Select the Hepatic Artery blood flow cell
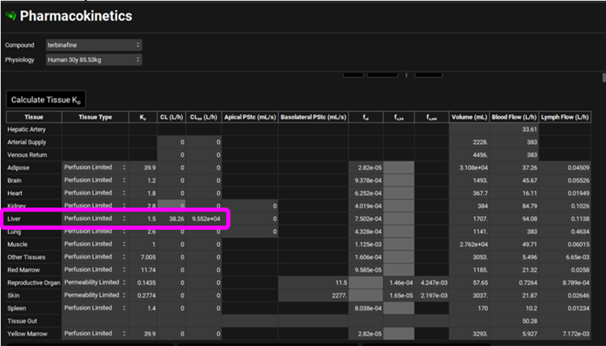Image resolution: width=606 pixels, height=346 pixels. click(x=515, y=129)
